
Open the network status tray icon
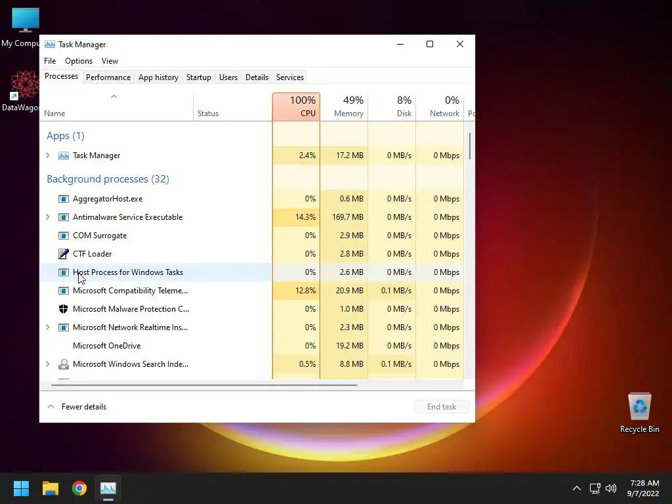[595, 488]
